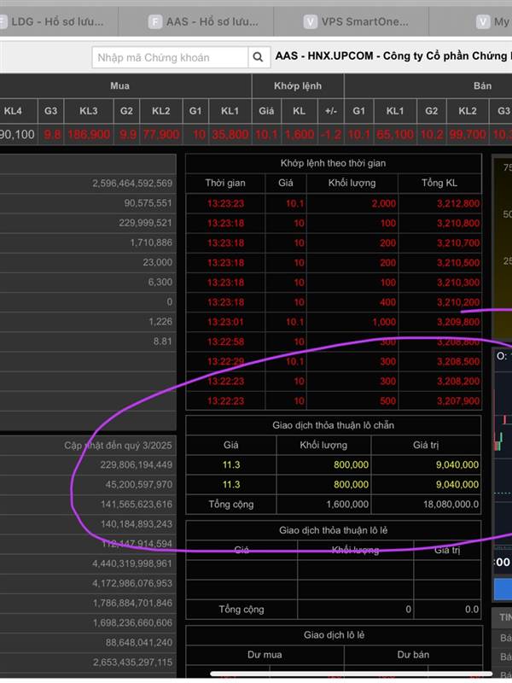512x683 pixels.
Task: Select the 13:22:29 trade row time
Action: tap(225, 361)
